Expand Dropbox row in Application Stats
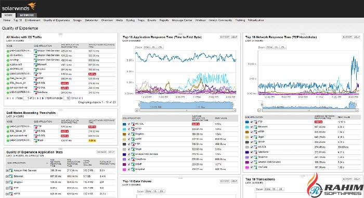Screen dimensions: 364x198 (x=7, y=182)
